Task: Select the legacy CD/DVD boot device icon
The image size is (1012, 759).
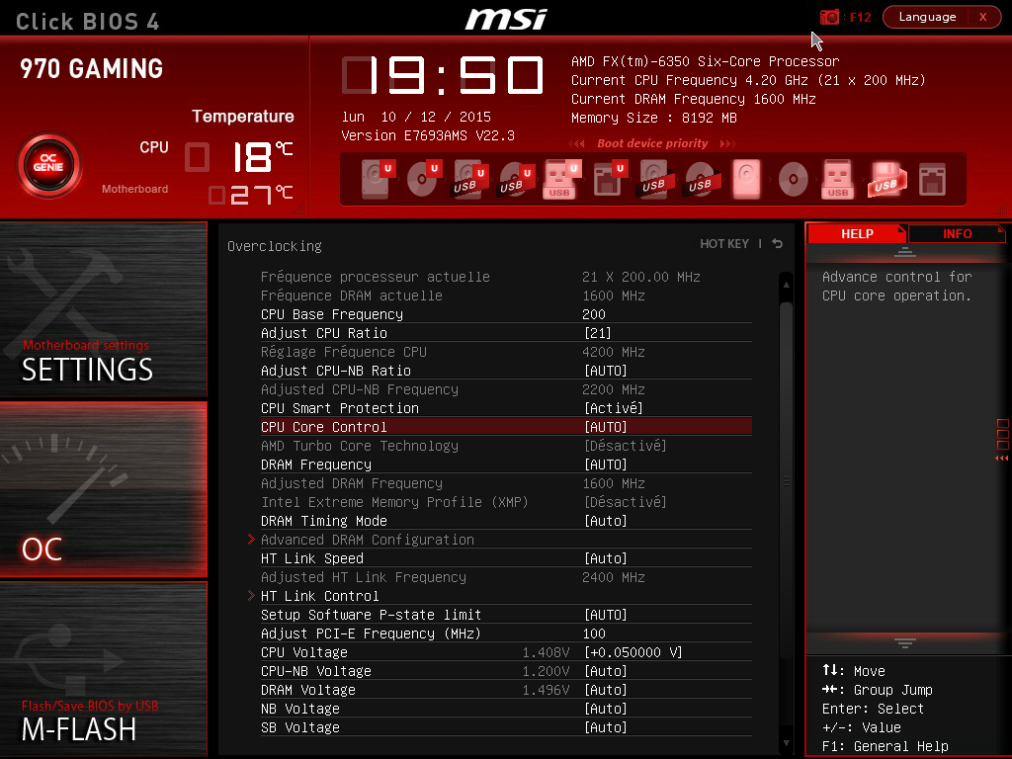Action: (x=794, y=178)
